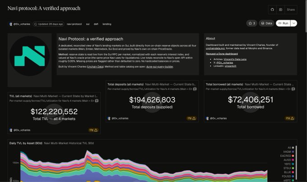Expand the dropdown arrow beside Run
This screenshot has width=307, height=182.
pos(294,23)
